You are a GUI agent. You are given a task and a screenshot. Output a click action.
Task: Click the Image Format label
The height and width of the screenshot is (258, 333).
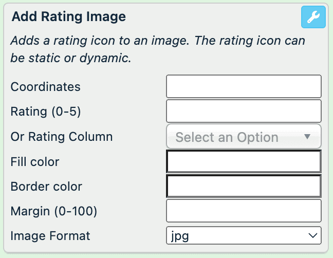(50, 236)
